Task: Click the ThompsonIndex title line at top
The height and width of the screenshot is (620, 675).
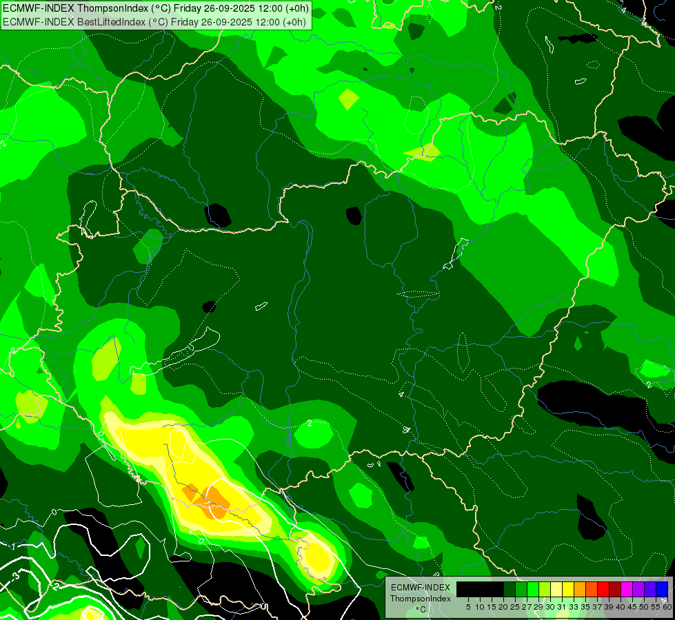Action: click(155, 8)
